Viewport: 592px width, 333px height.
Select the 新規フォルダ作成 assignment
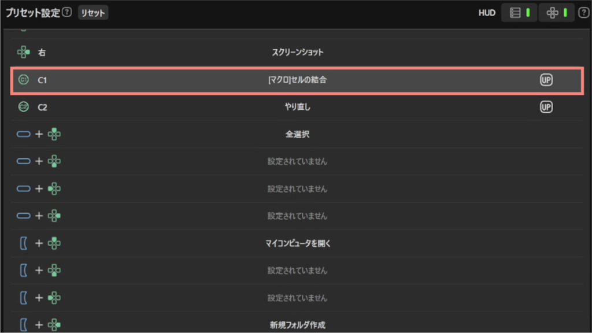297,325
